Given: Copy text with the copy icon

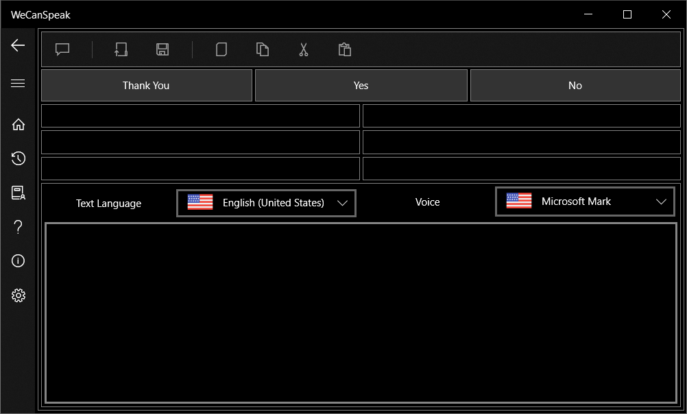Looking at the screenshot, I should tap(263, 49).
